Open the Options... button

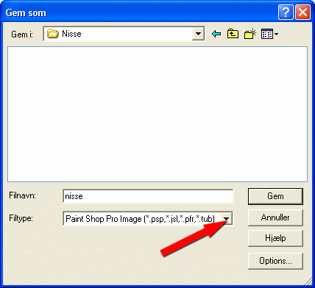(x=275, y=261)
